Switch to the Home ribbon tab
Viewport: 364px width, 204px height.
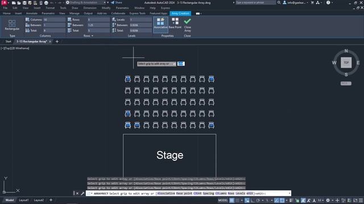pos(6,14)
